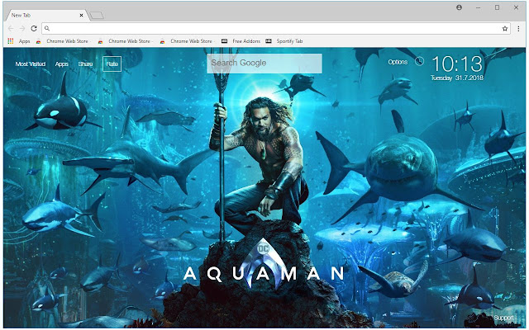529x330 pixels.
Task: Reload the page with refresh icon
Action: pyautogui.click(x=34, y=29)
